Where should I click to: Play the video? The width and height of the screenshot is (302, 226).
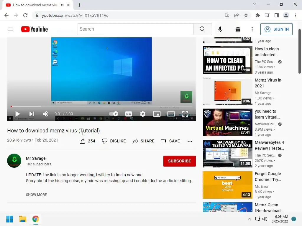point(17,114)
